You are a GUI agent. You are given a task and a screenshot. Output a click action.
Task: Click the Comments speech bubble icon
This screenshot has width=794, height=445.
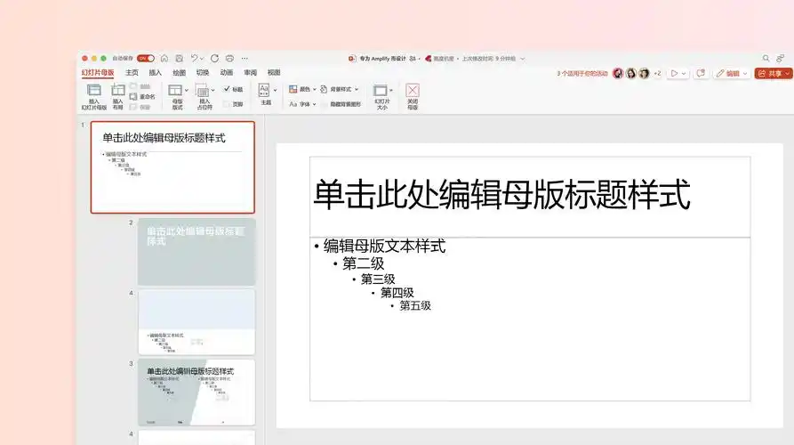tap(701, 74)
